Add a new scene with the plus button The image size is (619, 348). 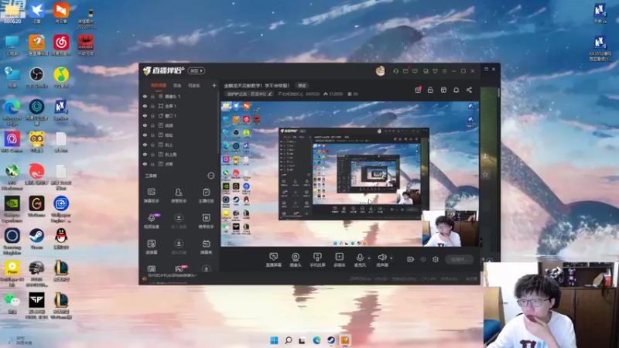point(214,85)
